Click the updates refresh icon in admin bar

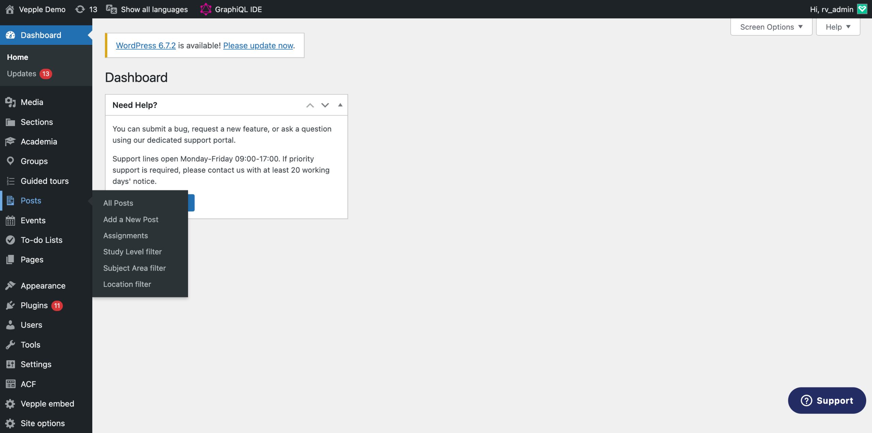click(x=80, y=9)
